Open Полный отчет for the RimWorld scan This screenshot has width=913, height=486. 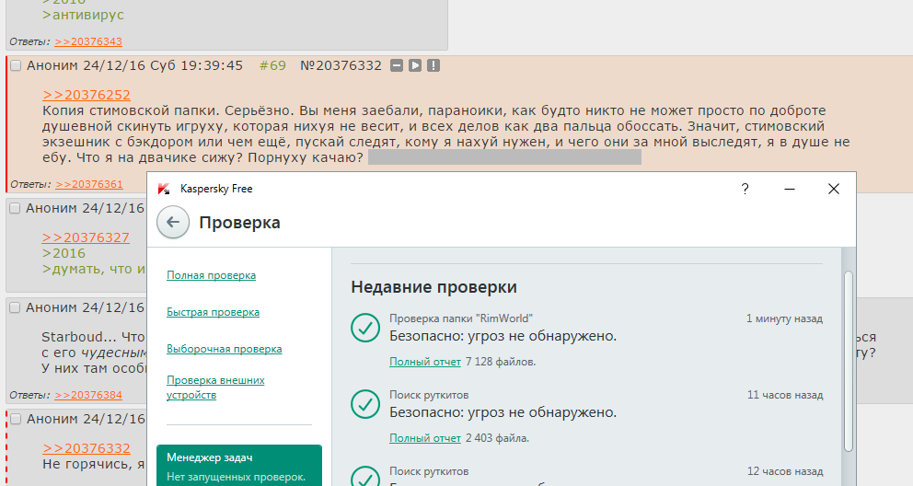pos(425,362)
